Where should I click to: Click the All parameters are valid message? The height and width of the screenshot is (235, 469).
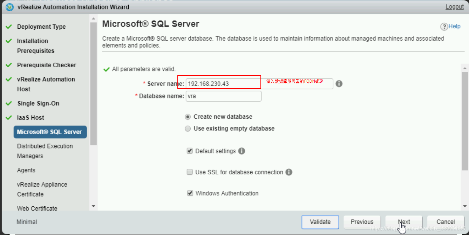coord(144,69)
